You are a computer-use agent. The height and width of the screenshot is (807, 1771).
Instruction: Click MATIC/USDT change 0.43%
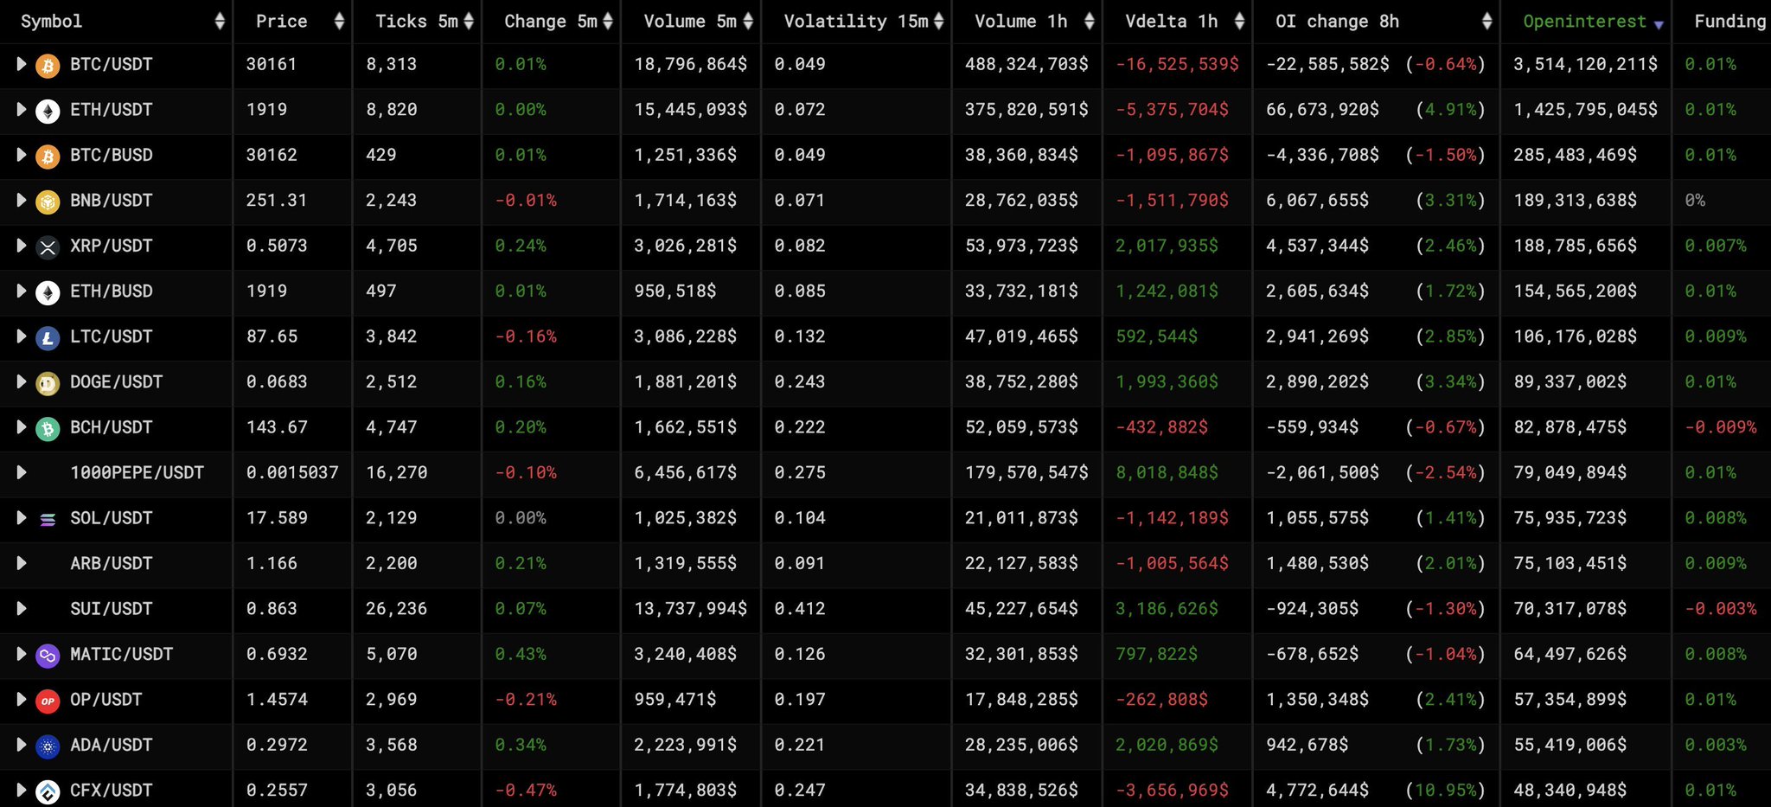pos(521,655)
